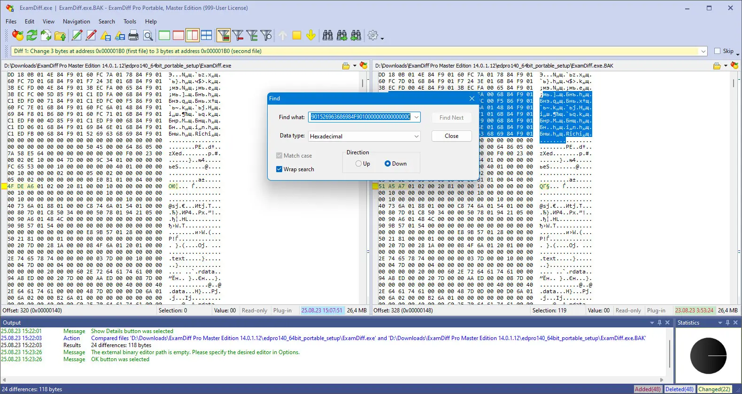Click the Close button in Find dialog
The height and width of the screenshot is (394, 742).
click(451, 136)
